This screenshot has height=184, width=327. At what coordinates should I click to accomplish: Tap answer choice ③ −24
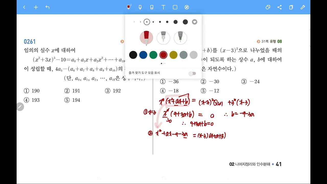pyautogui.click(x=251, y=82)
